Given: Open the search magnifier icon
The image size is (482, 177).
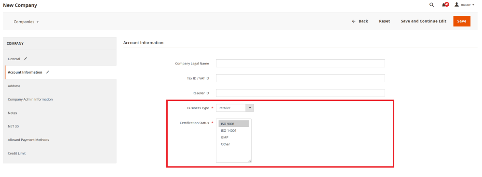Looking at the screenshot, I should pyautogui.click(x=431, y=5).
